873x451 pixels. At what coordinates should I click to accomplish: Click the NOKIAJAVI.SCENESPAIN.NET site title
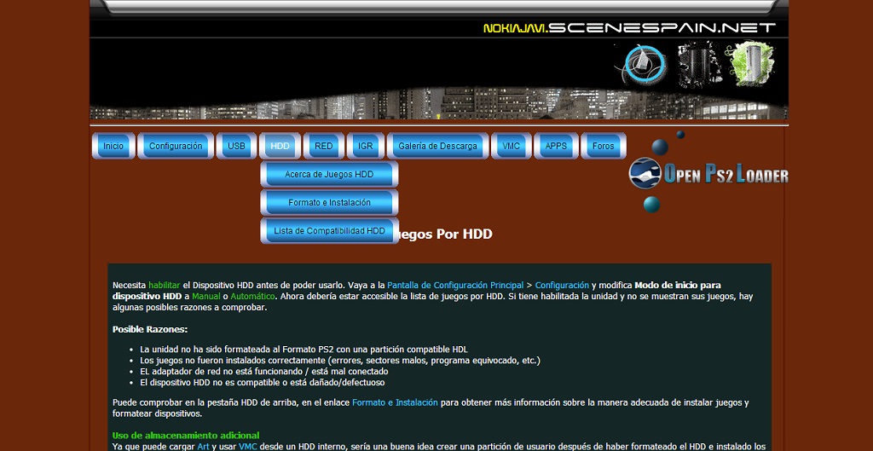[630, 27]
